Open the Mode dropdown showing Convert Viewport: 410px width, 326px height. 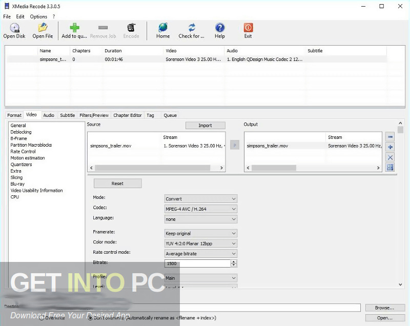(201, 199)
